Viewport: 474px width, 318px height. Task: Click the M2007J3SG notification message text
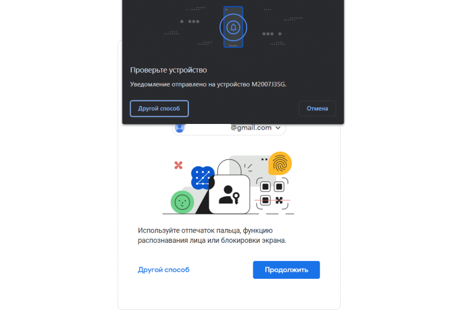coord(208,84)
